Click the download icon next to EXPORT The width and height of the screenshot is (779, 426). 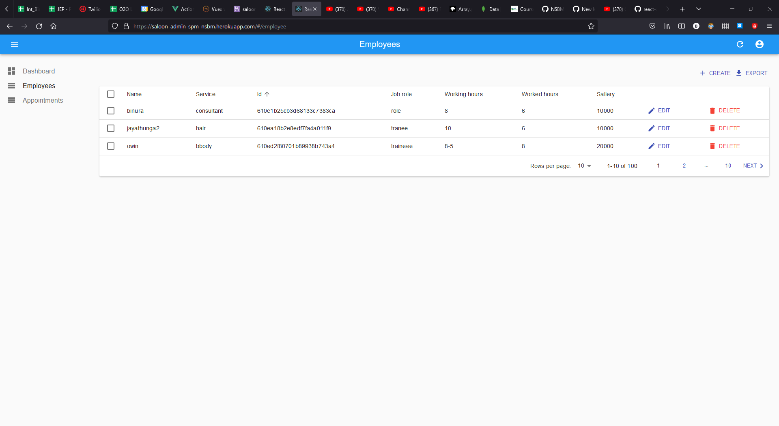point(740,73)
